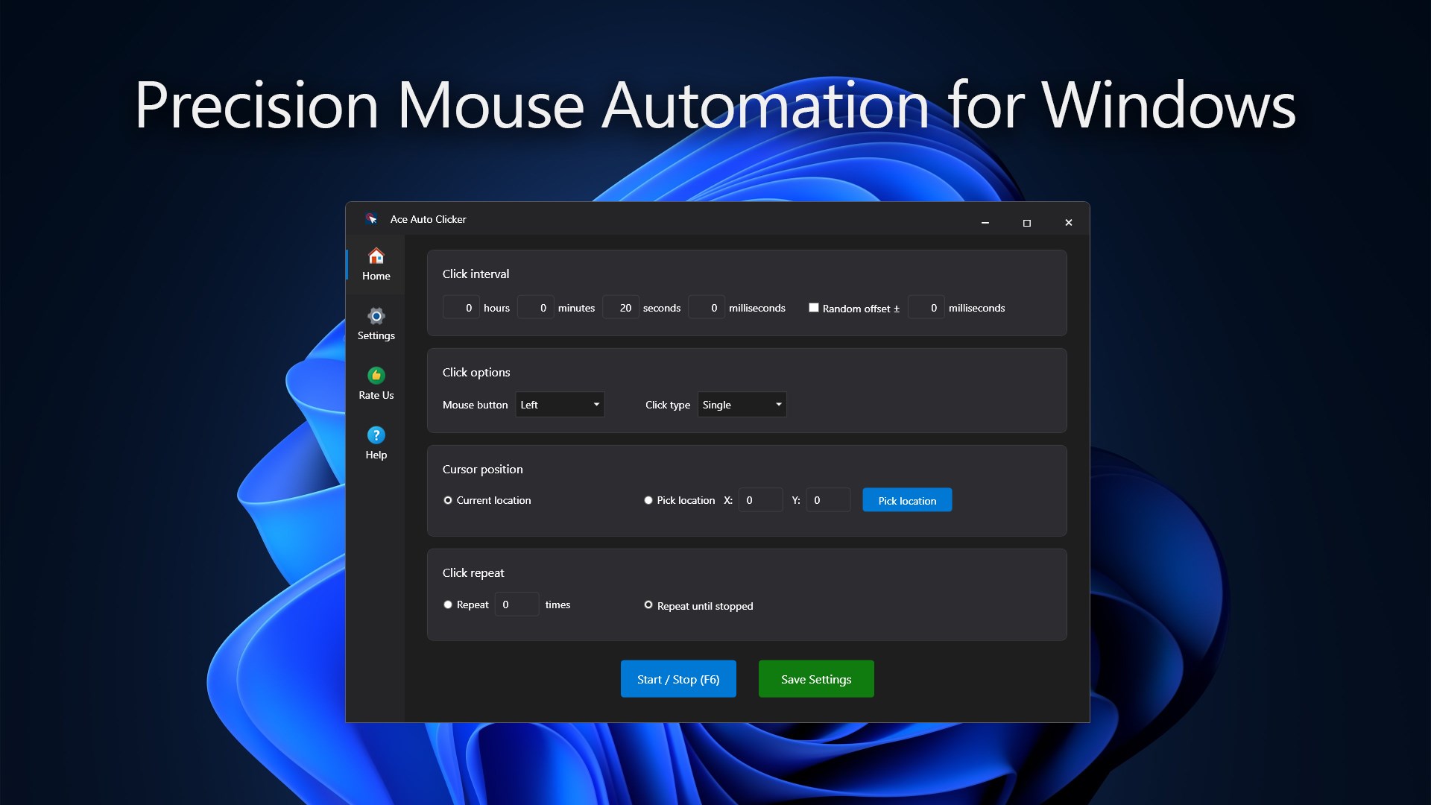The height and width of the screenshot is (805, 1431).
Task: Open Settings via the gear icon
Action: click(x=376, y=316)
